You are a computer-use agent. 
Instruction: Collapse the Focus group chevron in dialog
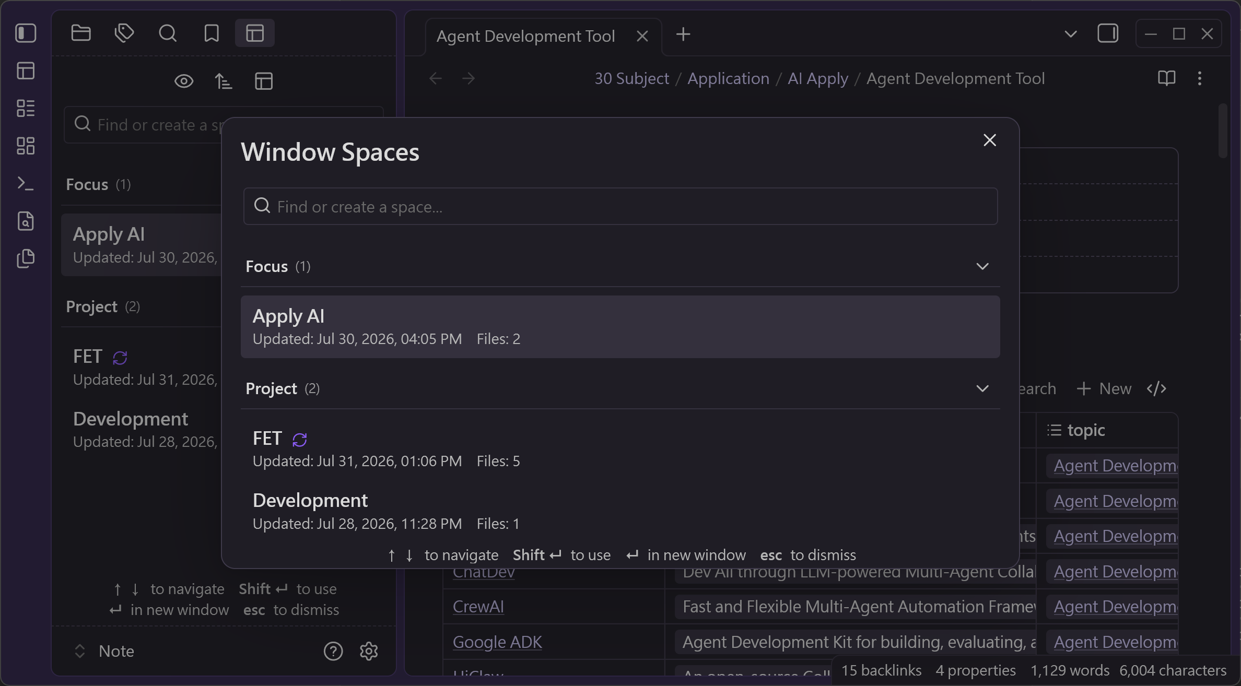coord(982,266)
